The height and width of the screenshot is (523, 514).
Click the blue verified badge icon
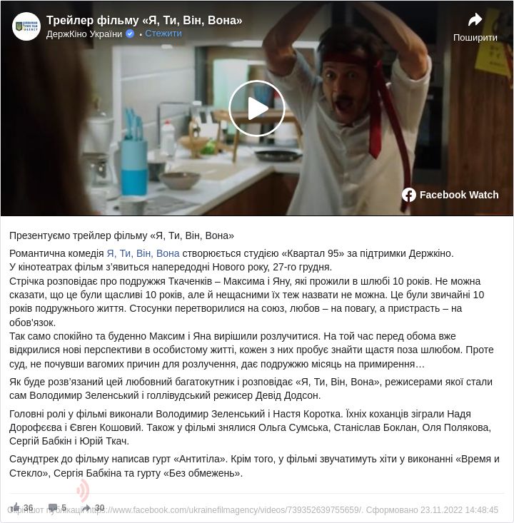pos(130,34)
